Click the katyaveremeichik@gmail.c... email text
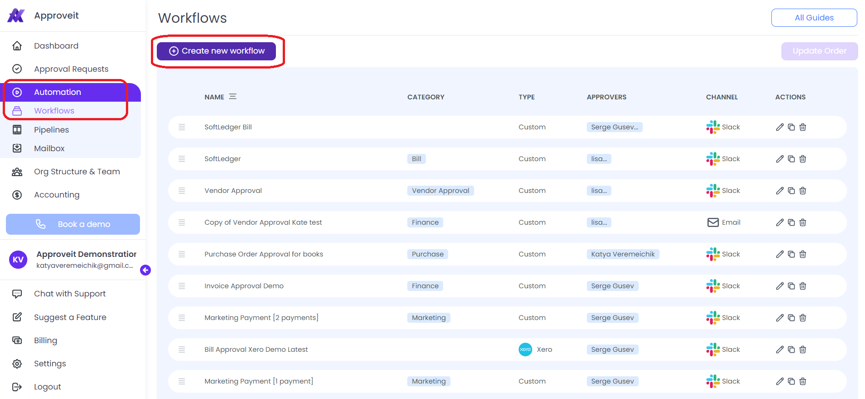Screen dimensions: 865x399 85,266
